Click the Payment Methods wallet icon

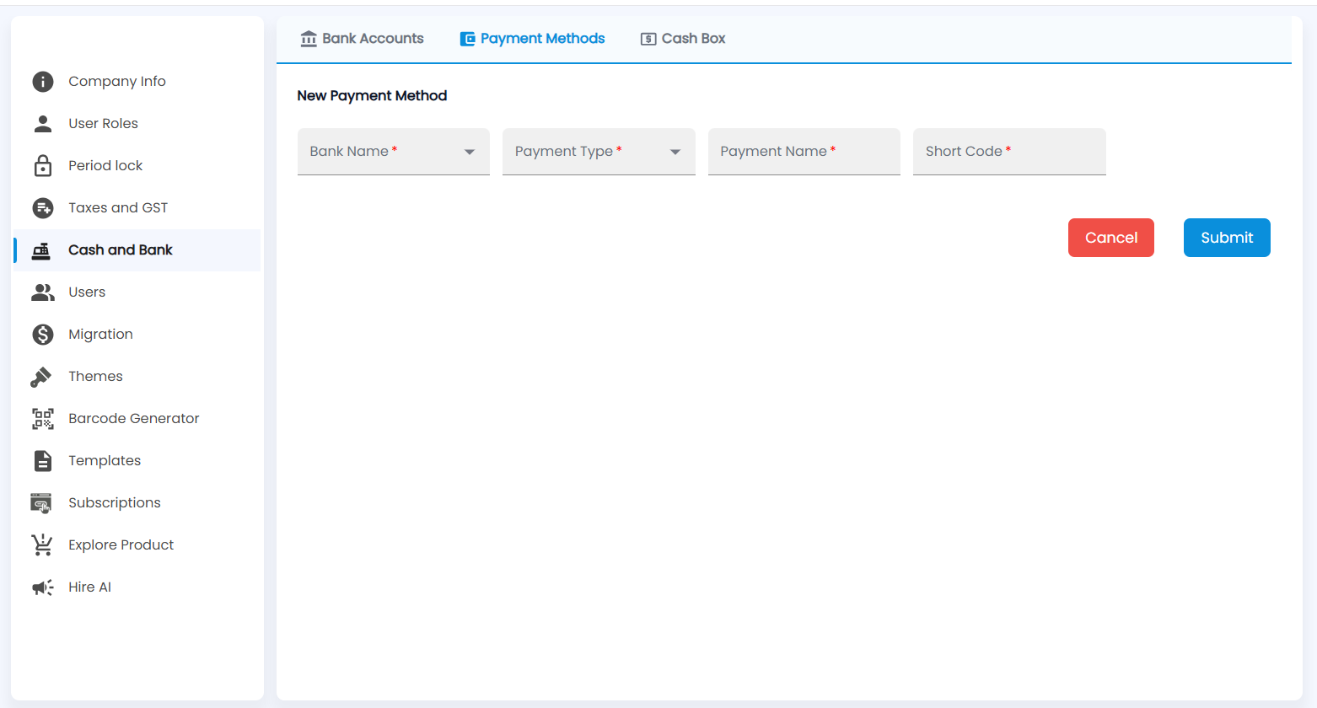(467, 39)
